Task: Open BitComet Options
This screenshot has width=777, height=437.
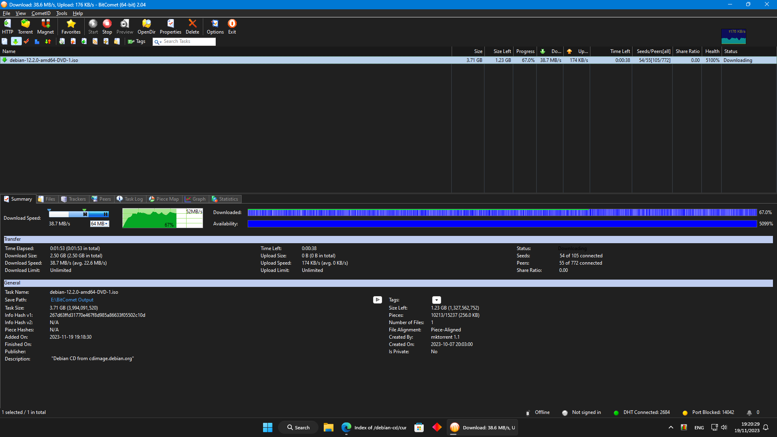Action: point(215,27)
